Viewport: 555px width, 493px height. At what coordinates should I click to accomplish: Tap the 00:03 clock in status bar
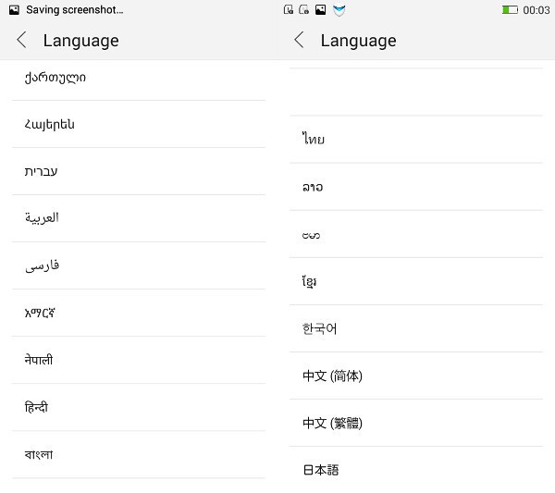(x=536, y=9)
